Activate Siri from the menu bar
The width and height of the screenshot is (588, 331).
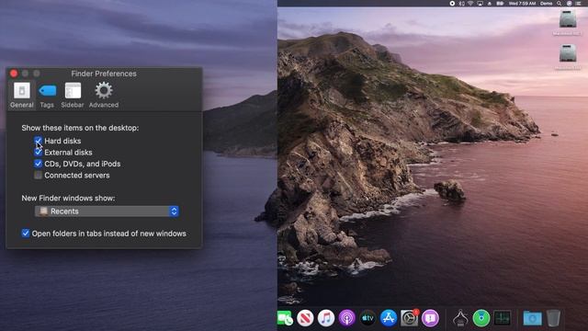570,4
